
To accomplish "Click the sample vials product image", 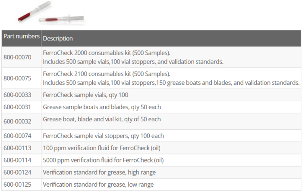I will pos(50,14).
